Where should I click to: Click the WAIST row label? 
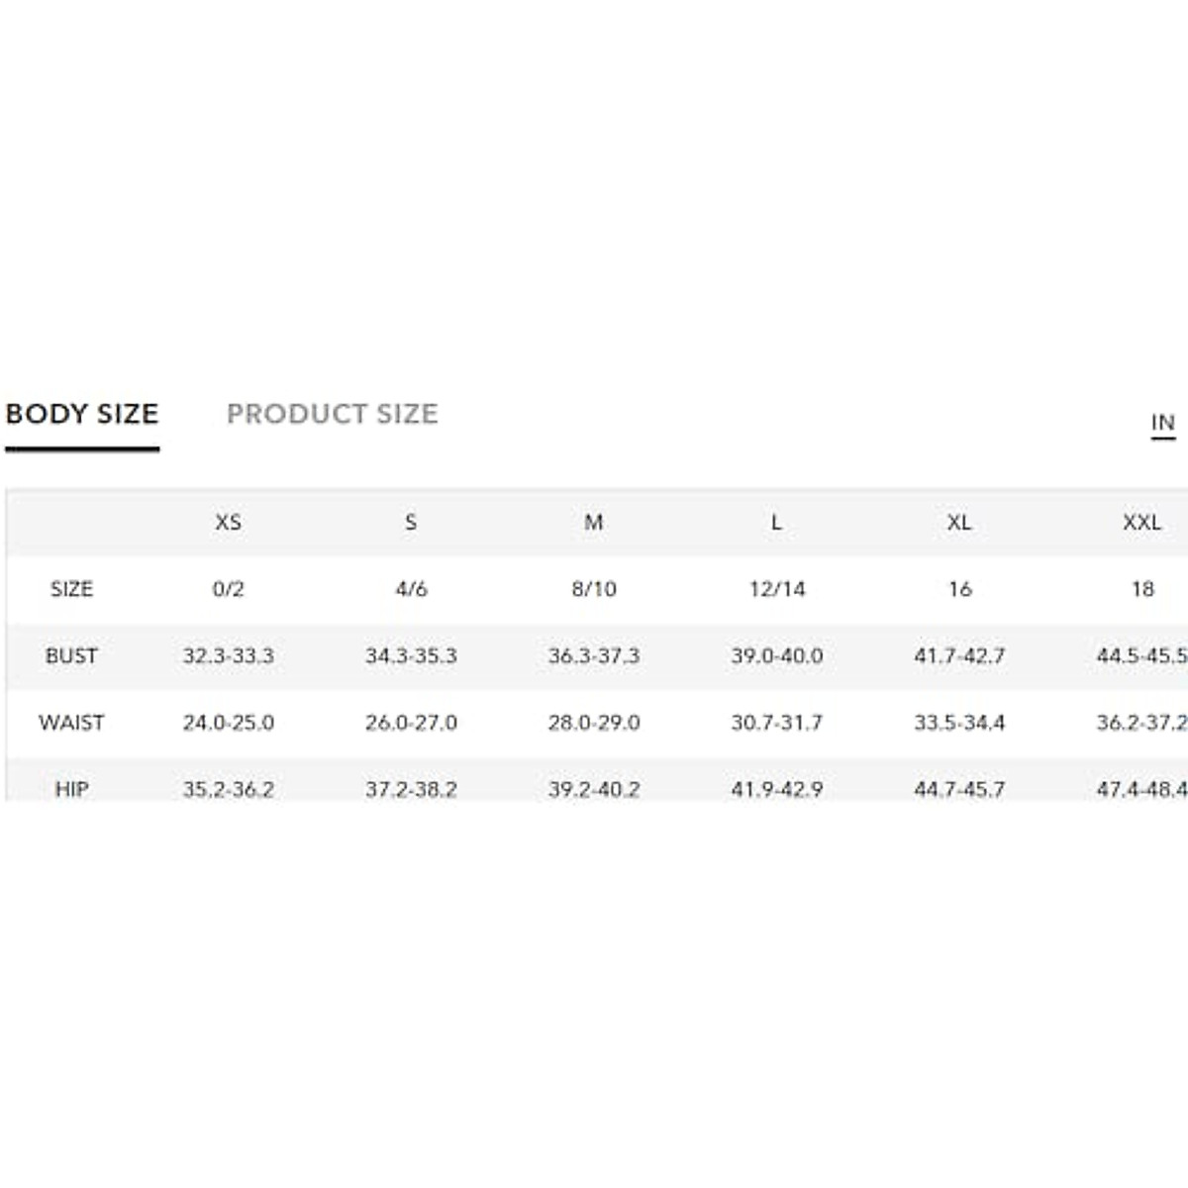pos(71,723)
